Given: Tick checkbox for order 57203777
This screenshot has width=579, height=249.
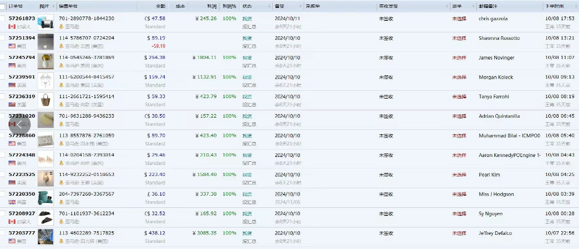Looking at the screenshot, I should pyautogui.click(x=2, y=233).
